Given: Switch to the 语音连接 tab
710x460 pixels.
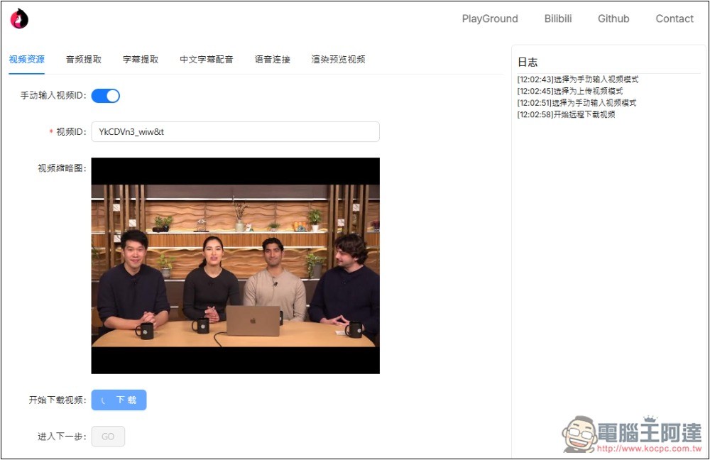Looking at the screenshot, I should pos(273,60).
